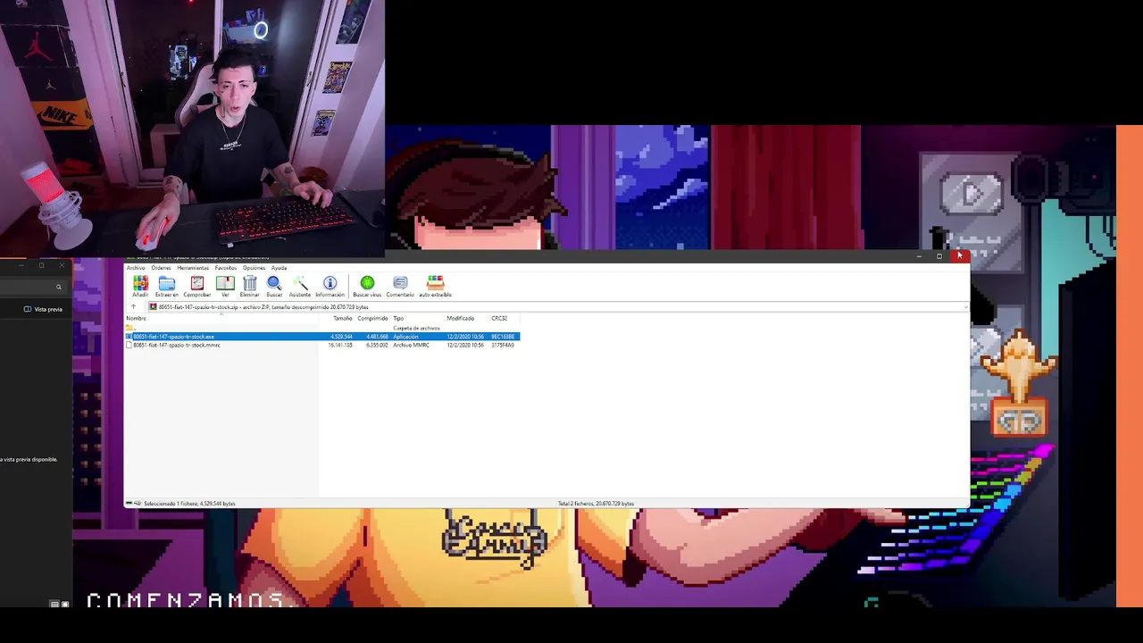The width and height of the screenshot is (1143, 643).
Task: Run the Comprobar archive test
Action: tap(196, 286)
